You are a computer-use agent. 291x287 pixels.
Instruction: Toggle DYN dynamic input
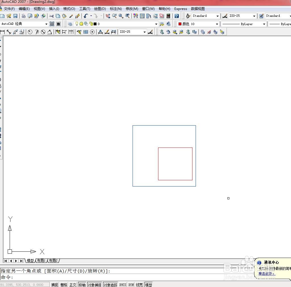pos(131,285)
